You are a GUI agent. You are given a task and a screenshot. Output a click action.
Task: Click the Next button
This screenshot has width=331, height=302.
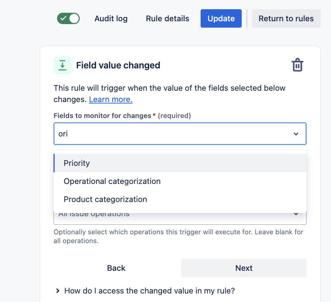[244, 268]
